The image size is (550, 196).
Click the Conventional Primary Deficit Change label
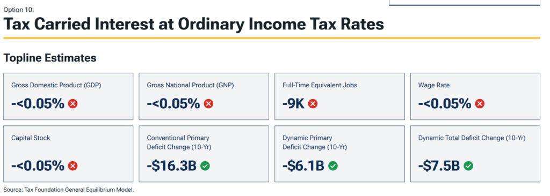click(179, 142)
